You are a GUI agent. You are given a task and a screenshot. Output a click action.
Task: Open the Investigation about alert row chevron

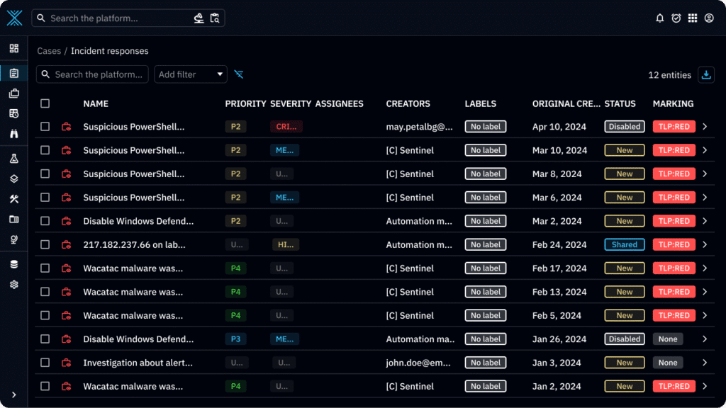[705, 363]
